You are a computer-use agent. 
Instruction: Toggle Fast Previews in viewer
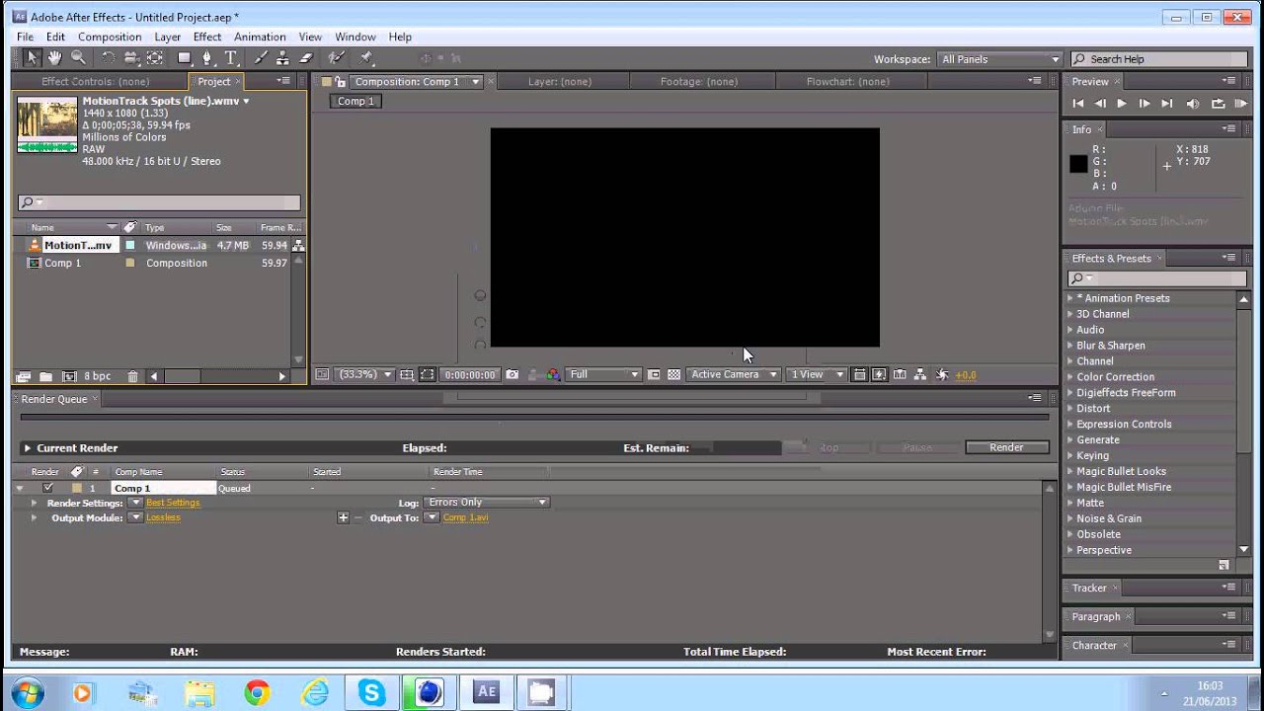tap(879, 375)
